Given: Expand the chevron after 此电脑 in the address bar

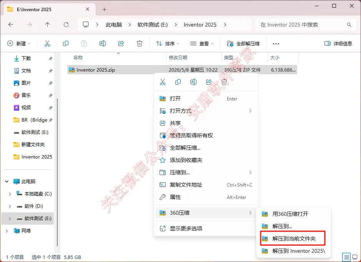Looking at the screenshot, I should (x=130, y=25).
